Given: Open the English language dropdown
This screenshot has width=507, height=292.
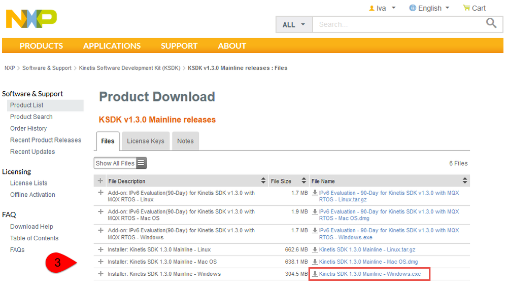Looking at the screenshot, I should (x=429, y=8).
